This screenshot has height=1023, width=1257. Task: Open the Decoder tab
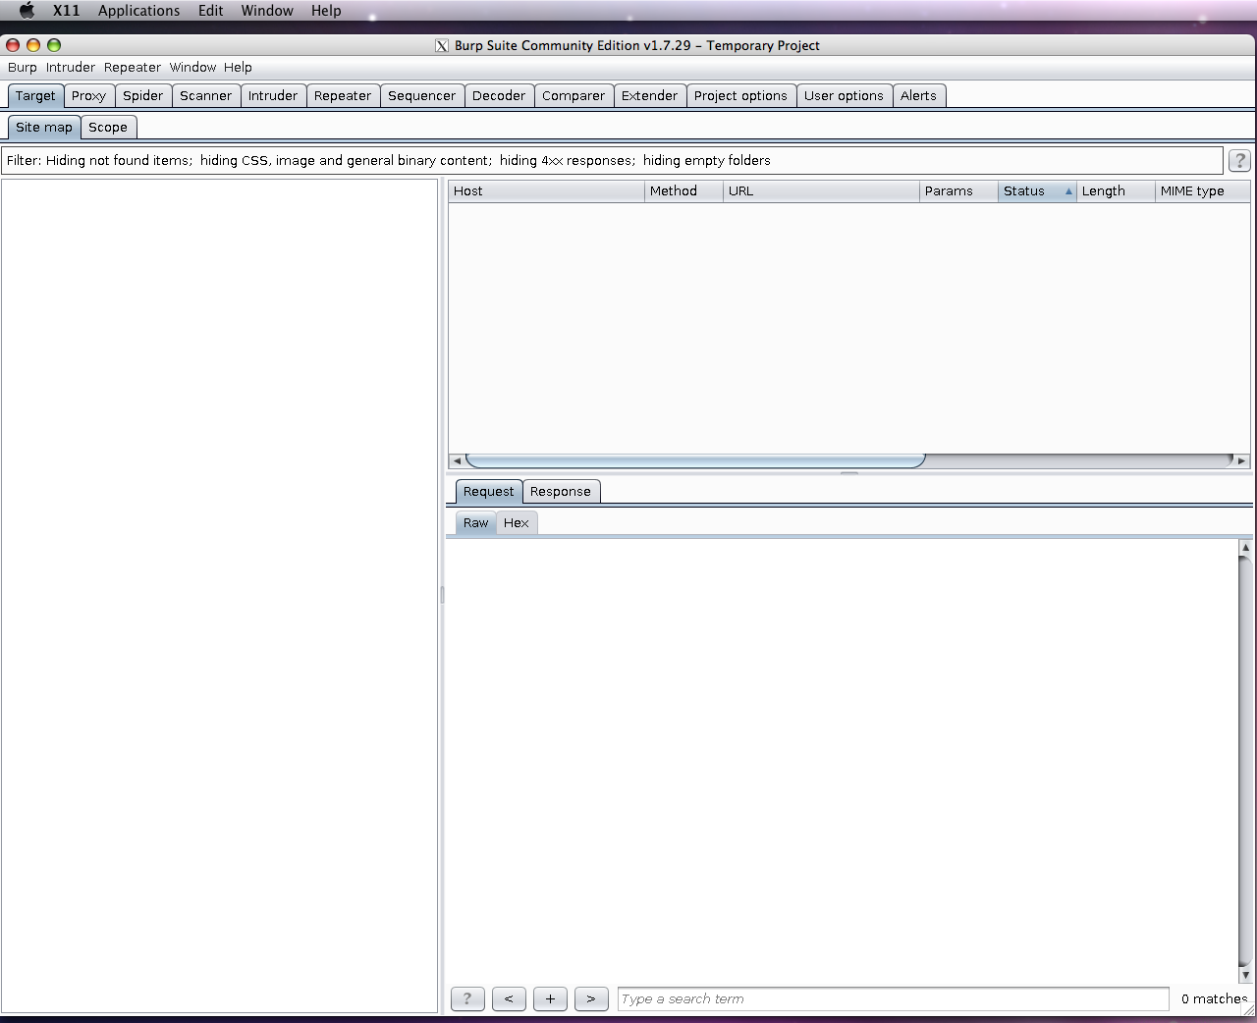[x=499, y=95]
